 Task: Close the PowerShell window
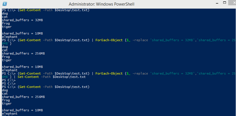tap(232, 3)
